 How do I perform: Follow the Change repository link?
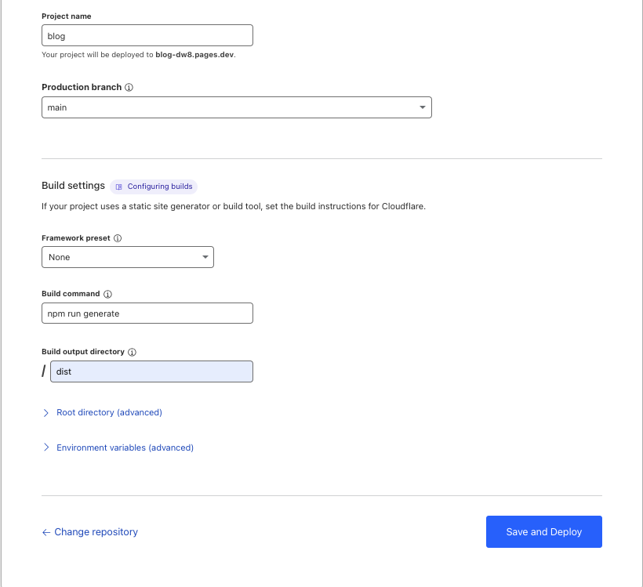(x=96, y=532)
